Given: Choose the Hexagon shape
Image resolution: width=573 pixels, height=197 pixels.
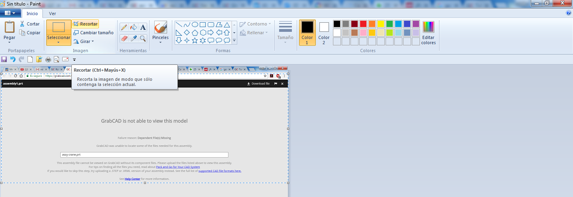Looking at the screenshot, I should point(203,33).
